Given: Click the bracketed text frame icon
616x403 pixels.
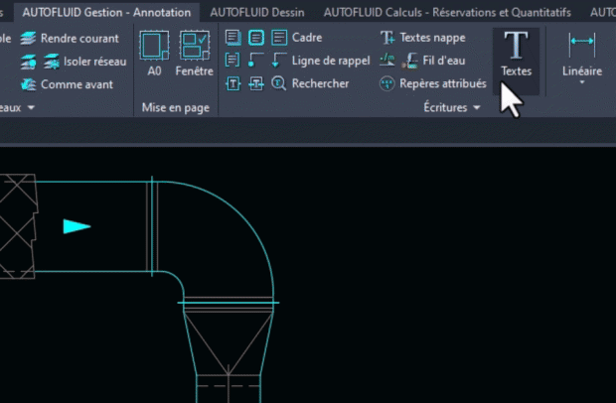Looking at the screenshot, I should [x=232, y=61].
